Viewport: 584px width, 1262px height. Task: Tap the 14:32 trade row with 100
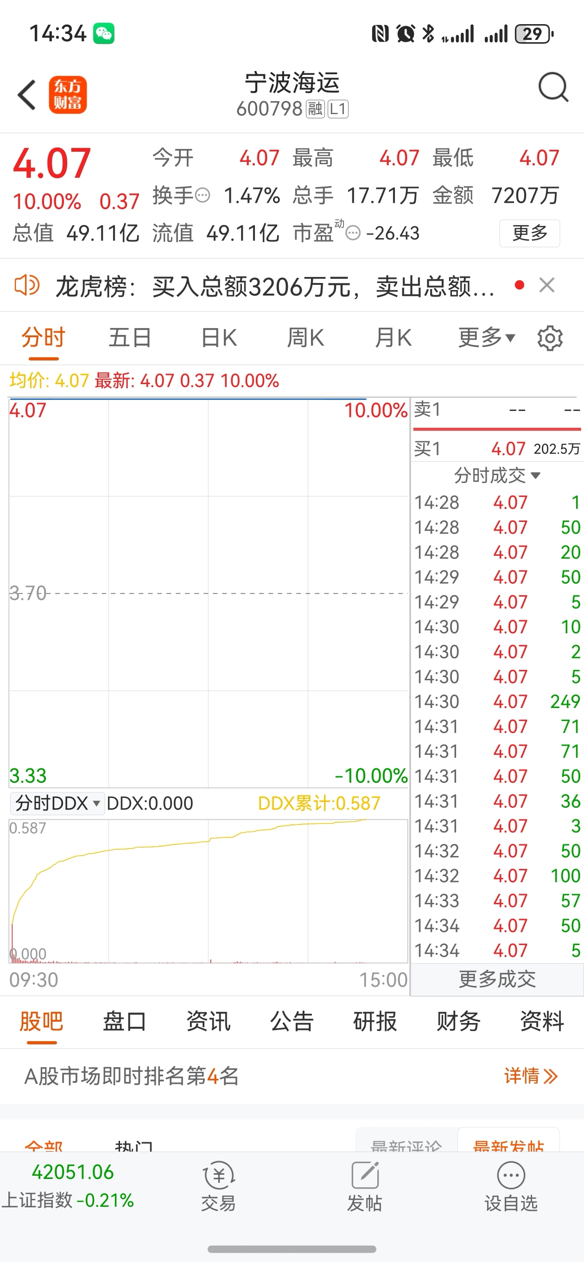(x=497, y=876)
